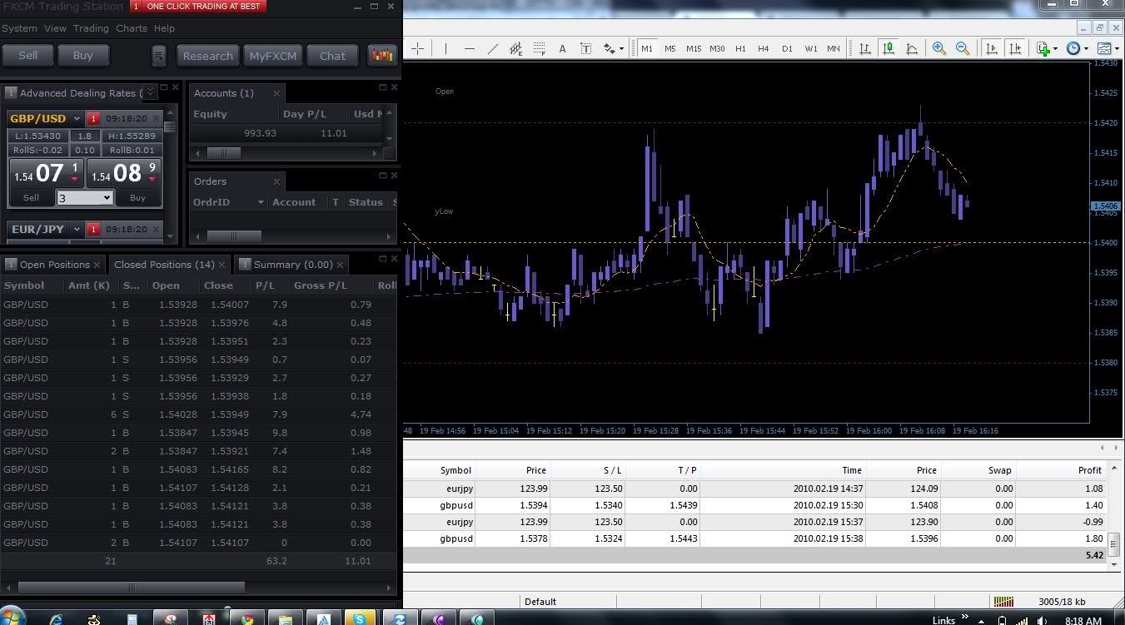Open the Trading menu
The width and height of the screenshot is (1125, 625).
pyautogui.click(x=91, y=28)
